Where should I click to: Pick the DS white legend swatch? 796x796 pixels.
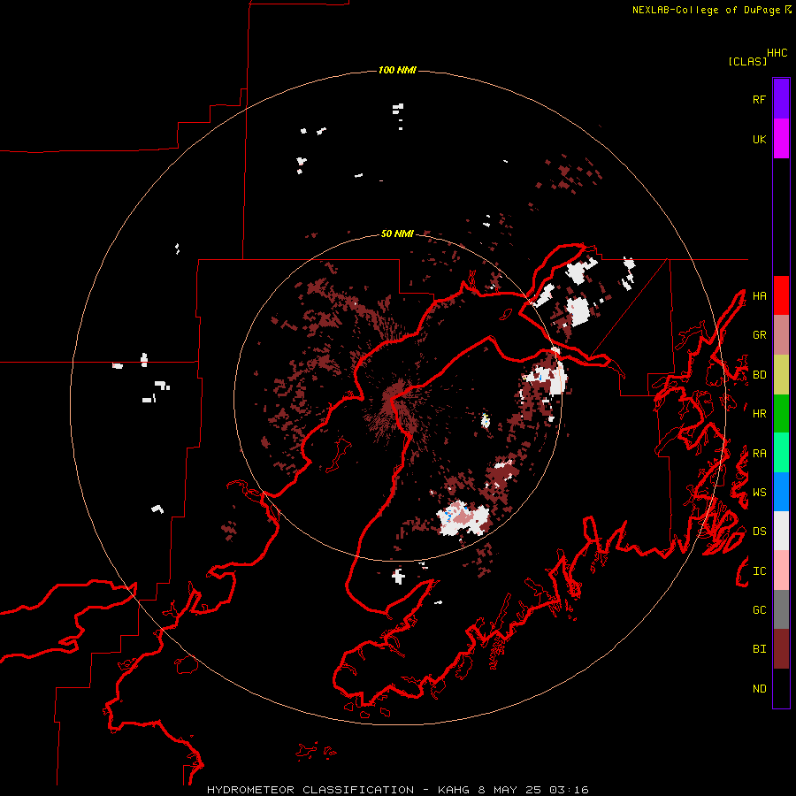click(x=781, y=531)
